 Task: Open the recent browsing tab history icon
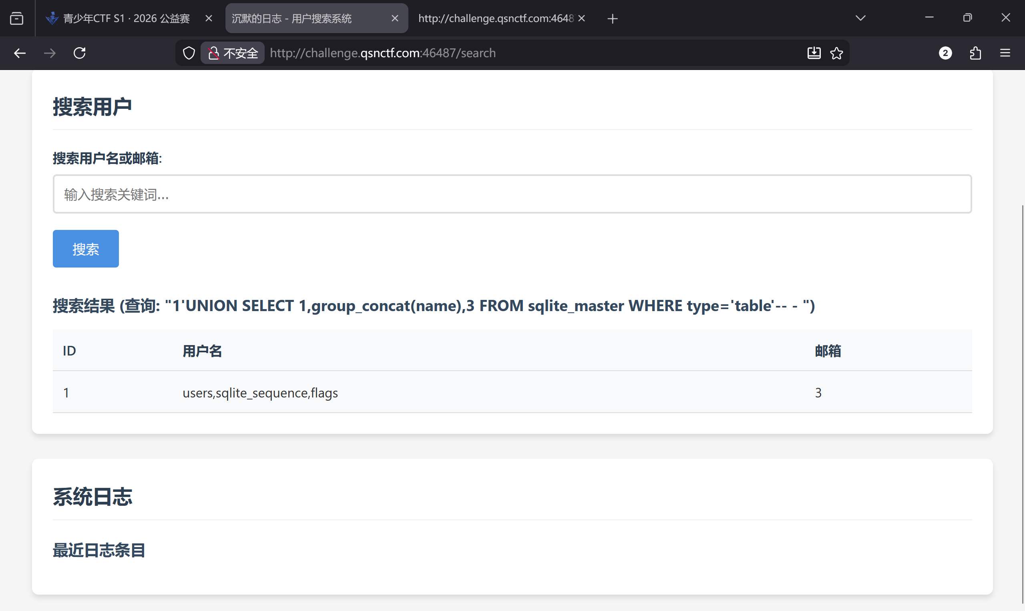click(16, 18)
